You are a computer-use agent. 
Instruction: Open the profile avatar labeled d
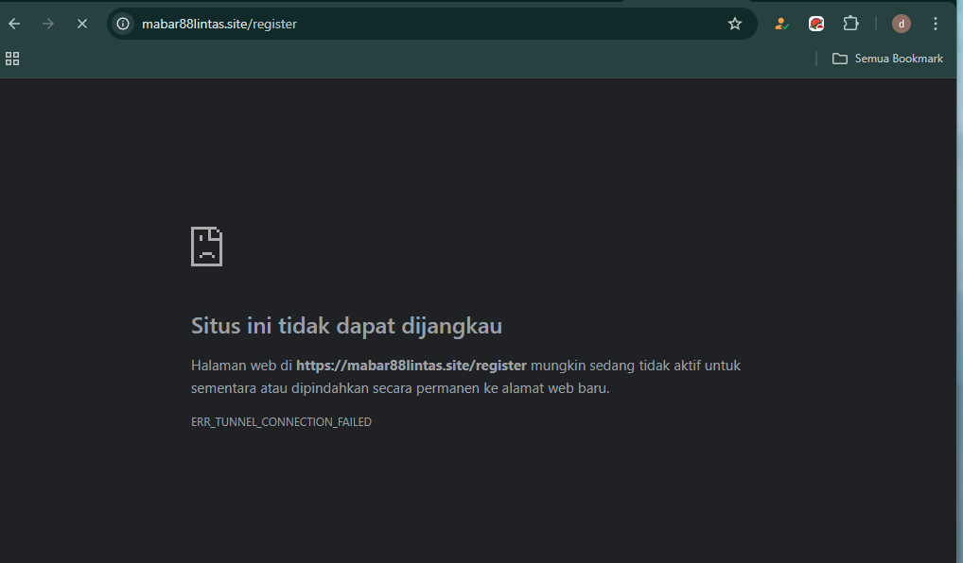pyautogui.click(x=901, y=24)
